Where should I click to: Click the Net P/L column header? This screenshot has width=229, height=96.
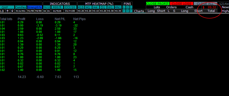(60, 19)
